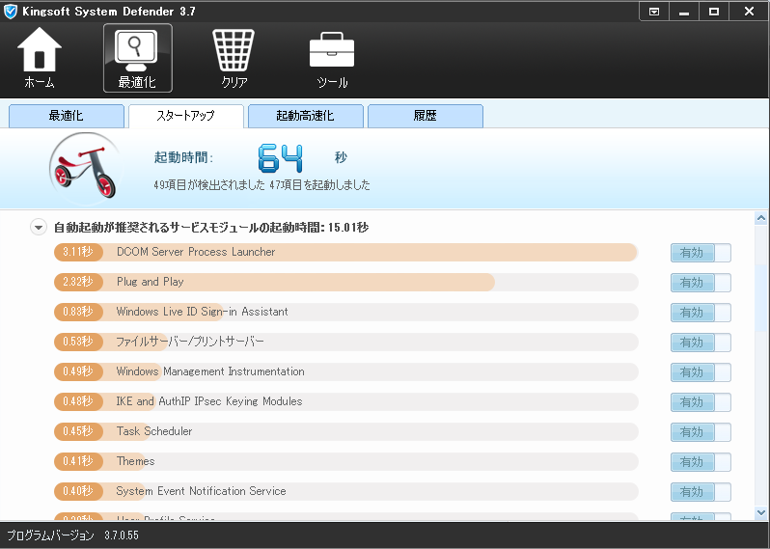Image resolution: width=770 pixels, height=549 pixels.
Task: Switch to the 履歴 tab
Action: pos(425,116)
